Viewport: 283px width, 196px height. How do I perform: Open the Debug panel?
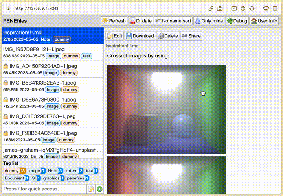[237, 21]
